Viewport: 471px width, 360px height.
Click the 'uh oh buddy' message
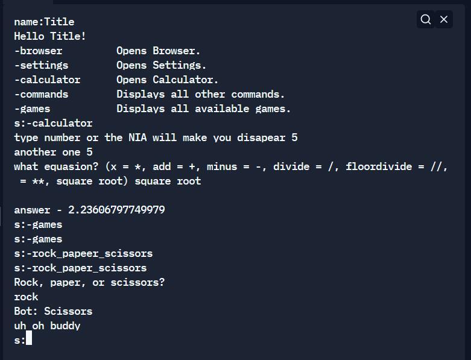(x=47, y=326)
